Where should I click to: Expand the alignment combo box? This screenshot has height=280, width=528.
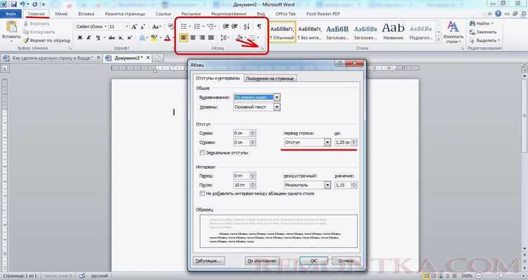tap(277, 98)
